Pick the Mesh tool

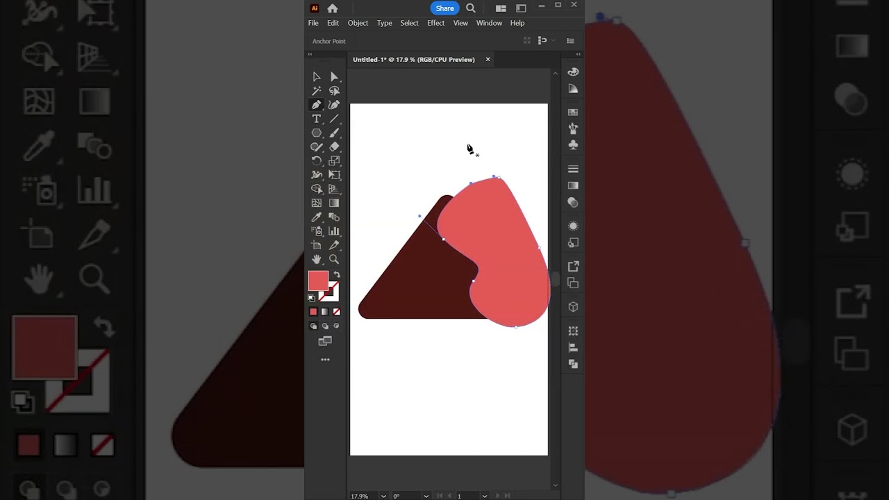click(317, 203)
